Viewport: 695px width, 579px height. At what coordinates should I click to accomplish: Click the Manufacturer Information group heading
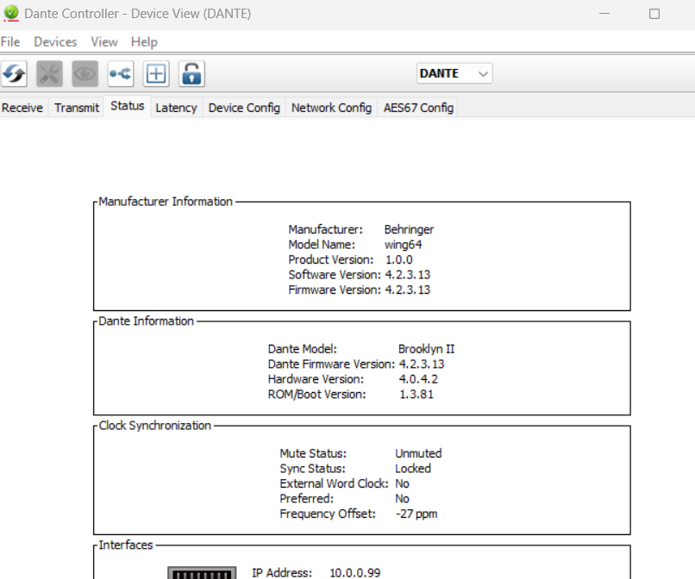166,202
